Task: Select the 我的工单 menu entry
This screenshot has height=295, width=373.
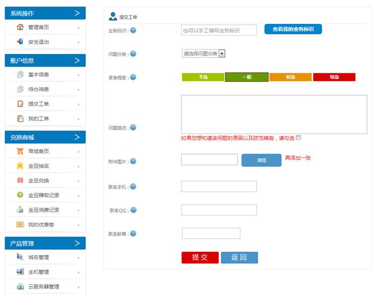Action: 45,119
